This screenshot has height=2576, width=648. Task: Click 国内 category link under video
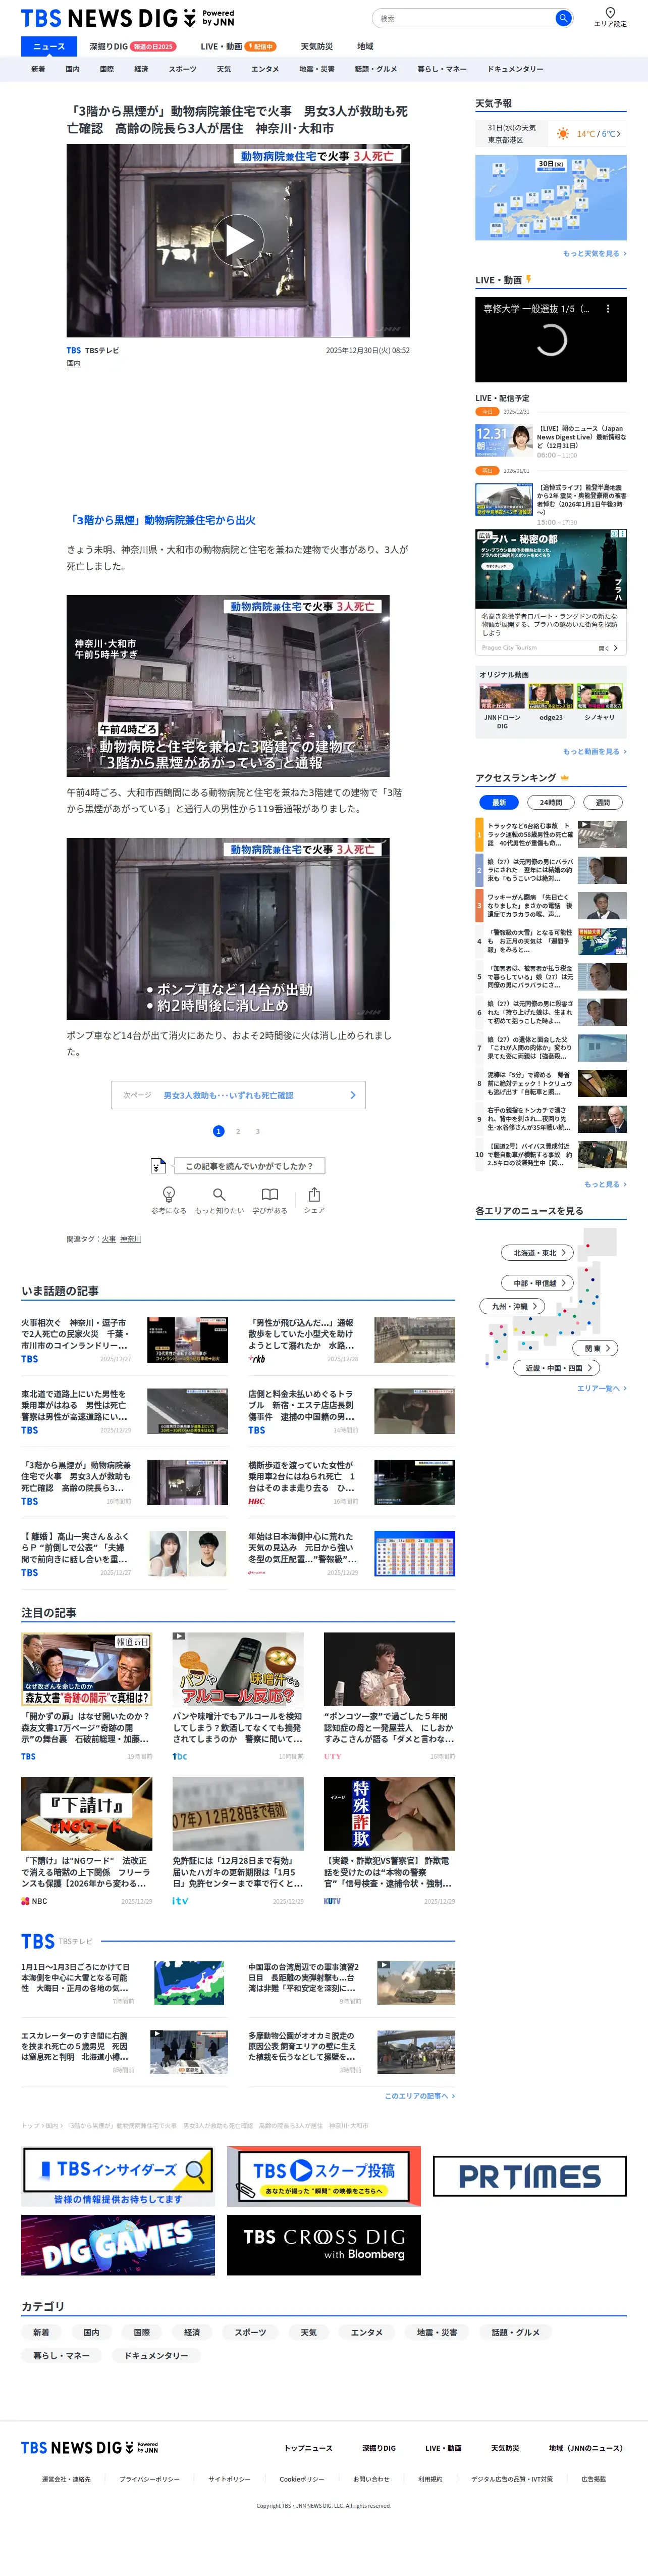click(73, 364)
